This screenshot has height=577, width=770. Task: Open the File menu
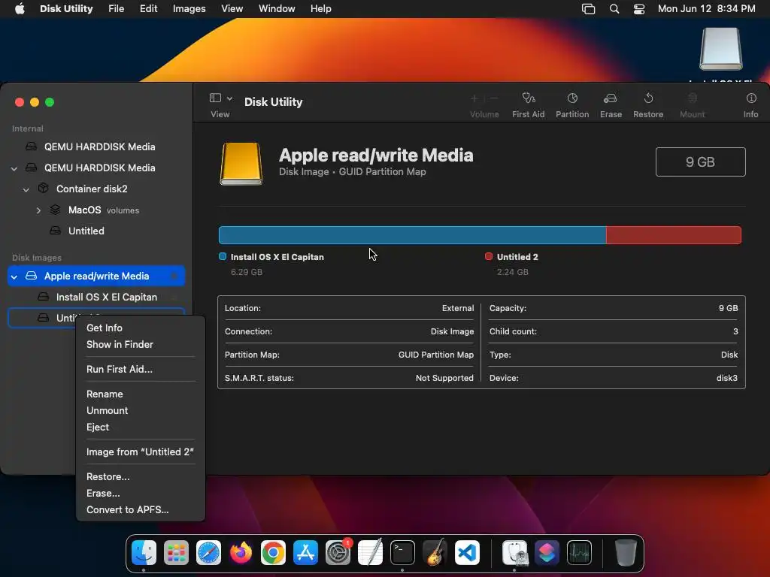click(116, 9)
